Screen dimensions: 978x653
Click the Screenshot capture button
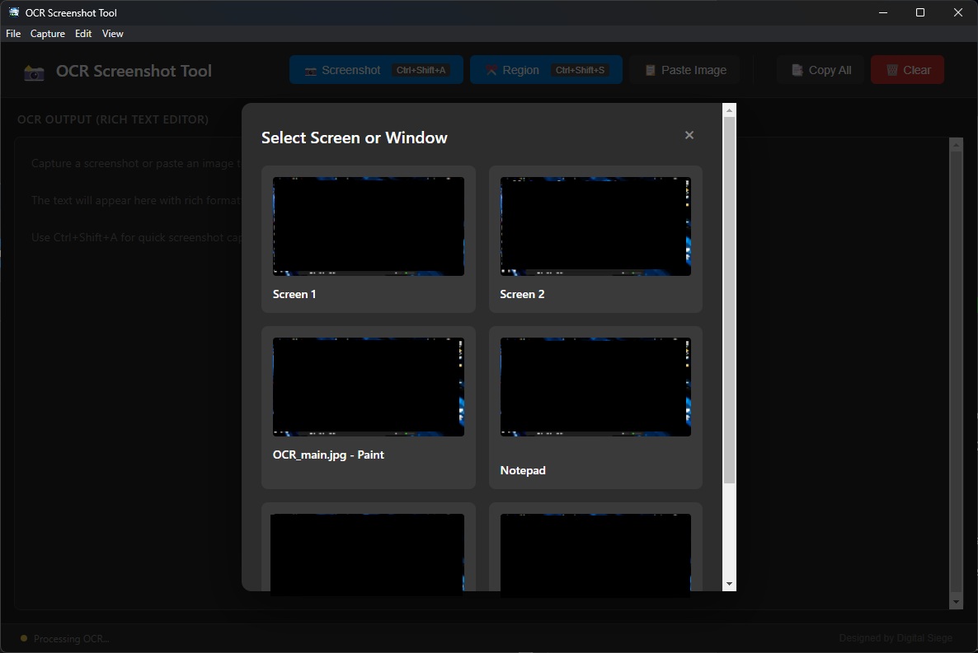[375, 70]
